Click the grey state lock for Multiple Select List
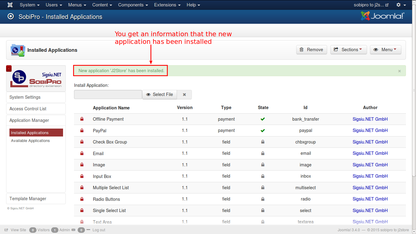This screenshot has width=416, height=234. 263,188
